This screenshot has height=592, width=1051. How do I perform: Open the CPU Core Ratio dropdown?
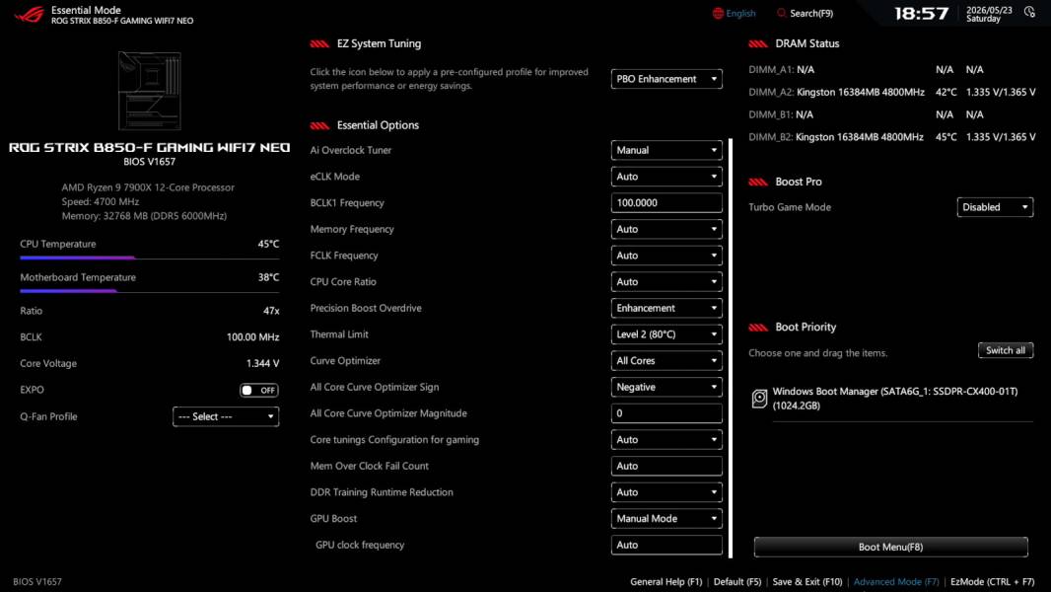coord(666,281)
